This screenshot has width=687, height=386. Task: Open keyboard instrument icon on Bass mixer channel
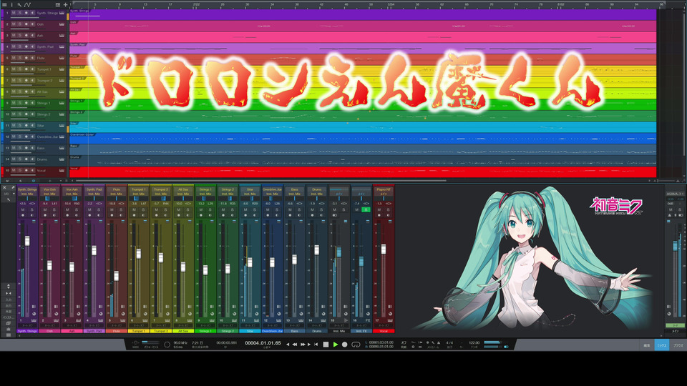(x=301, y=320)
